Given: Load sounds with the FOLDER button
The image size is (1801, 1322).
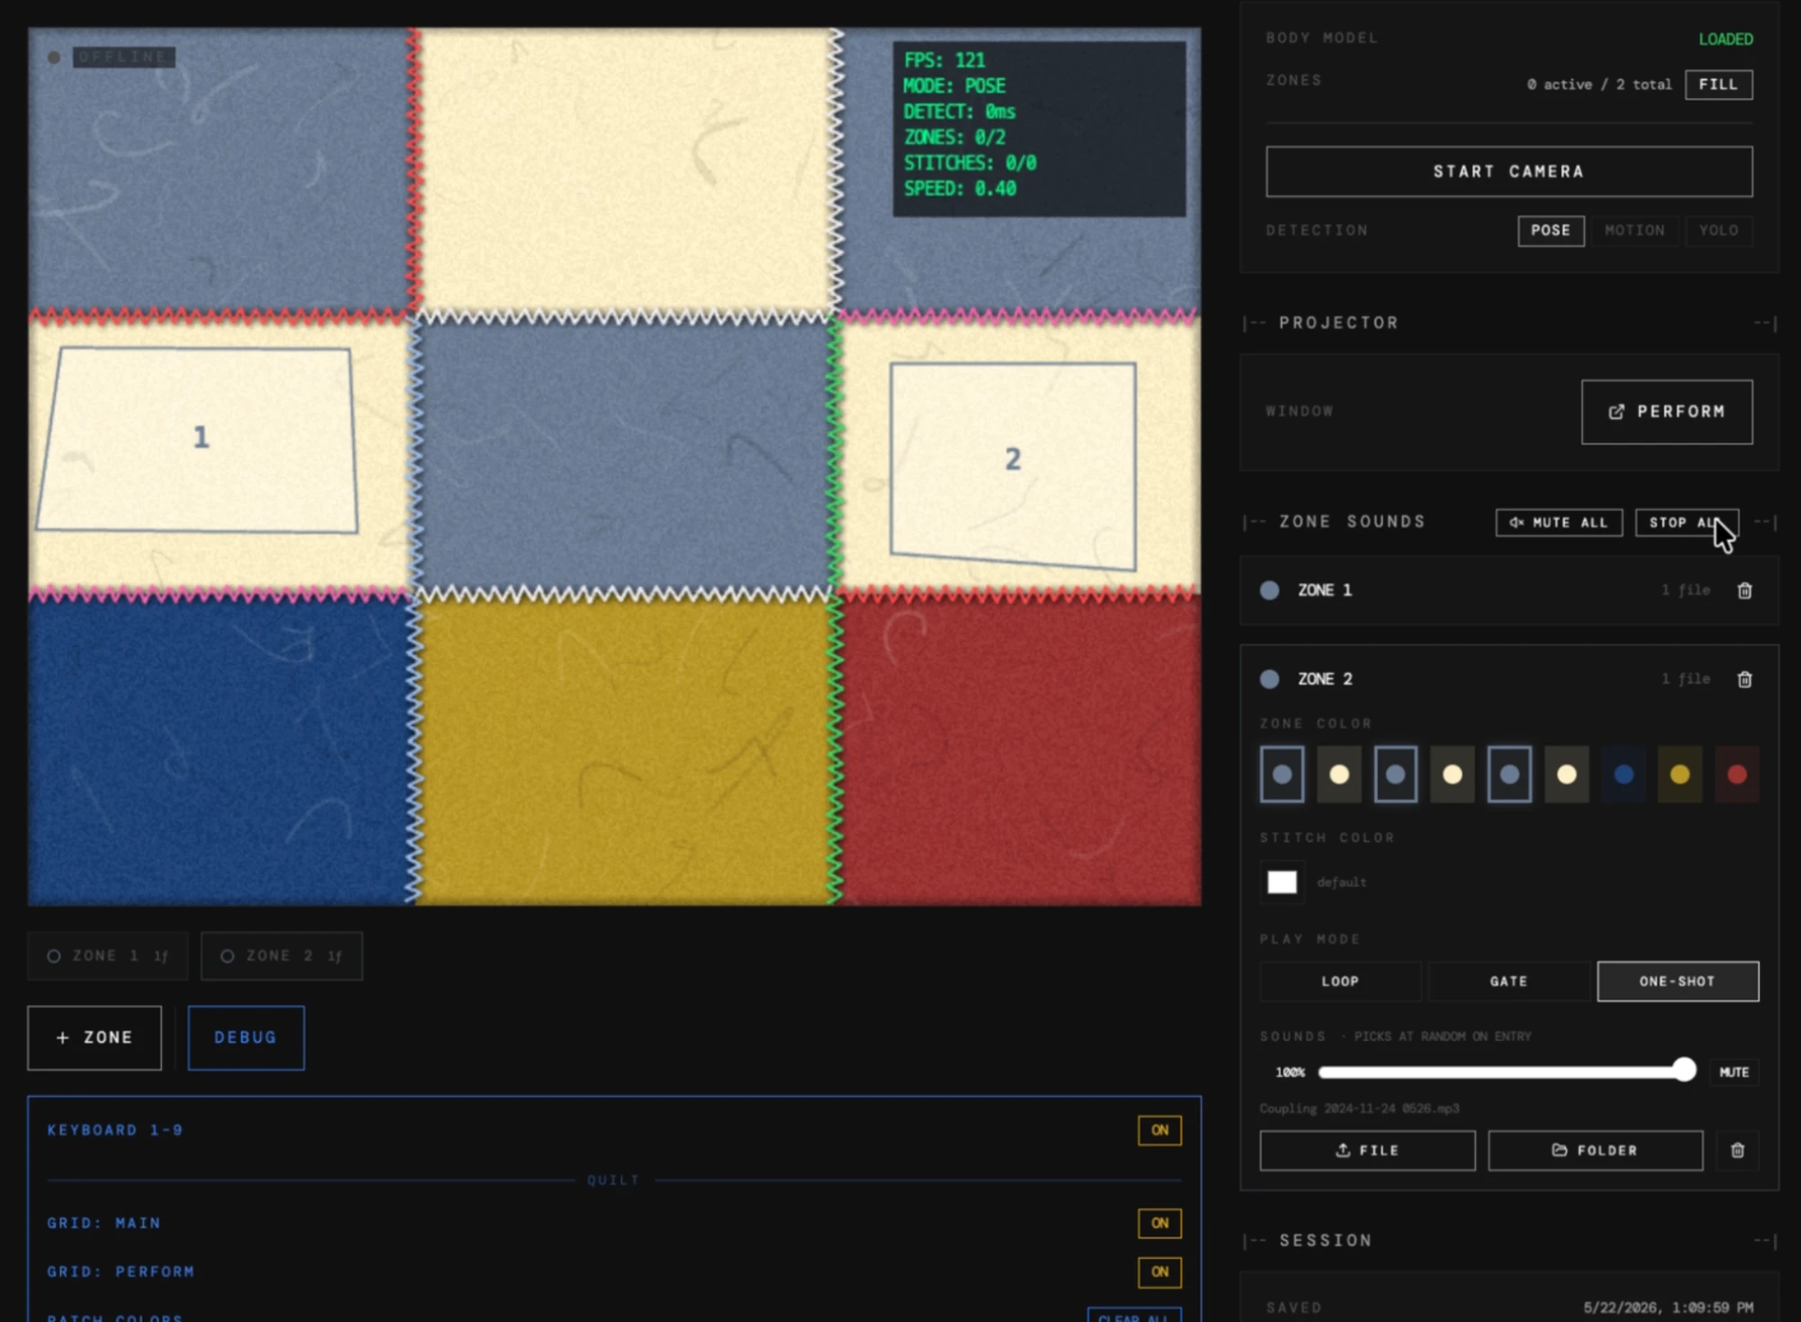Looking at the screenshot, I should 1595,1150.
